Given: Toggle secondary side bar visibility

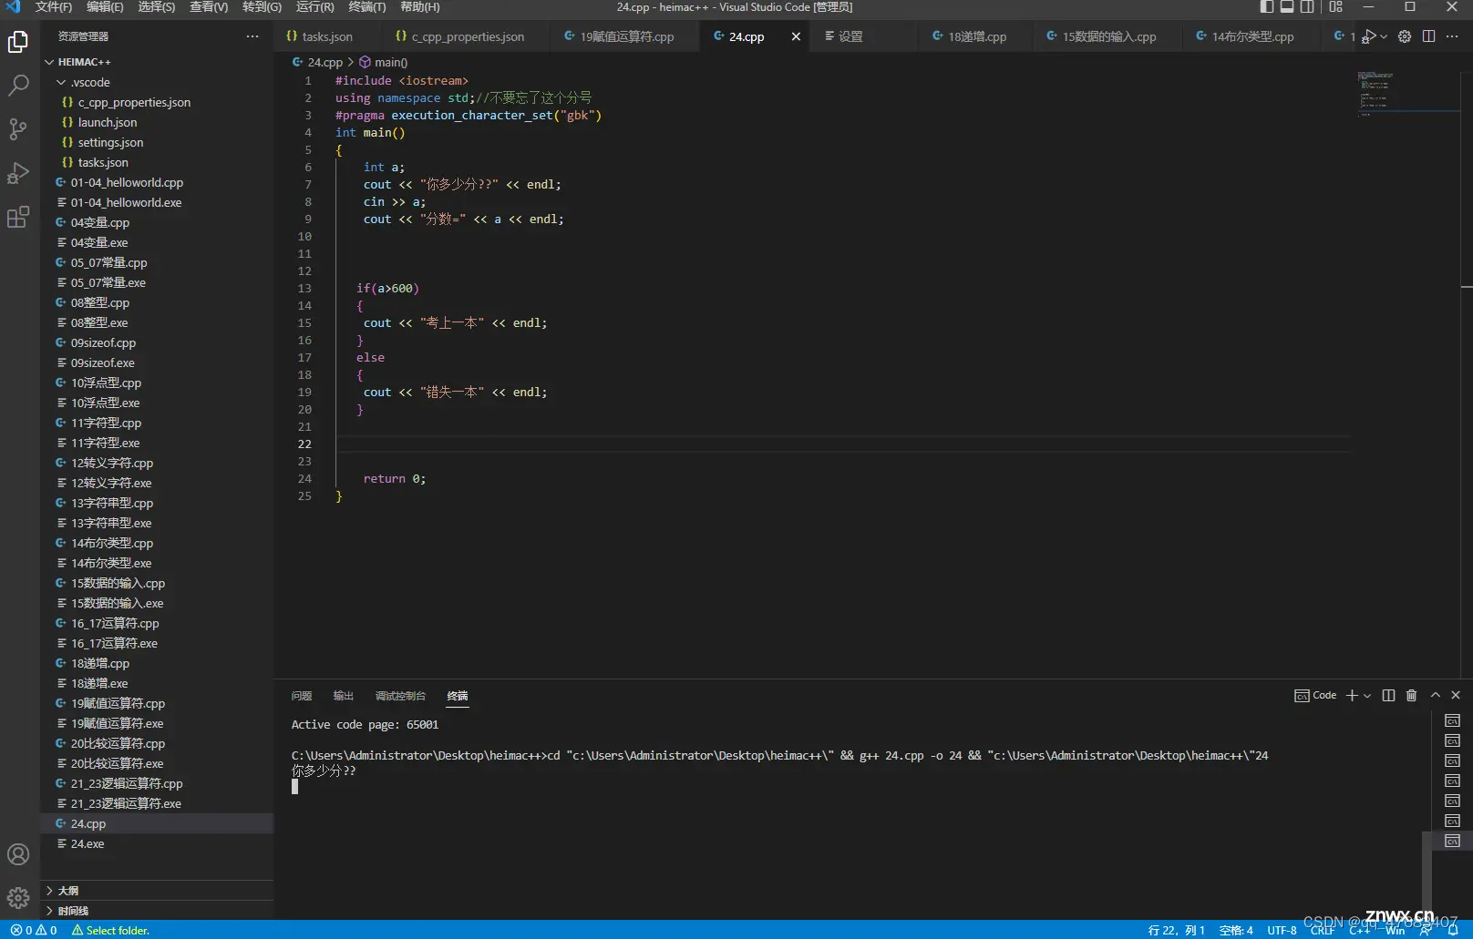Looking at the screenshot, I should [x=1307, y=7].
